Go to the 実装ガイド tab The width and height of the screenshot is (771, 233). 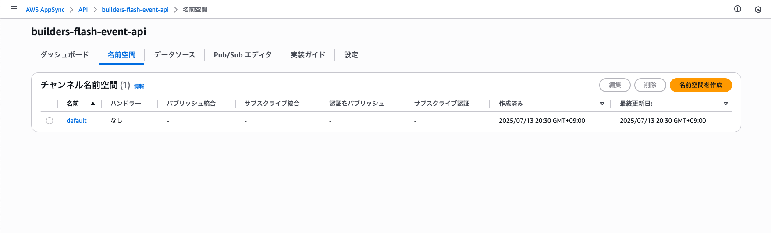pyautogui.click(x=308, y=55)
